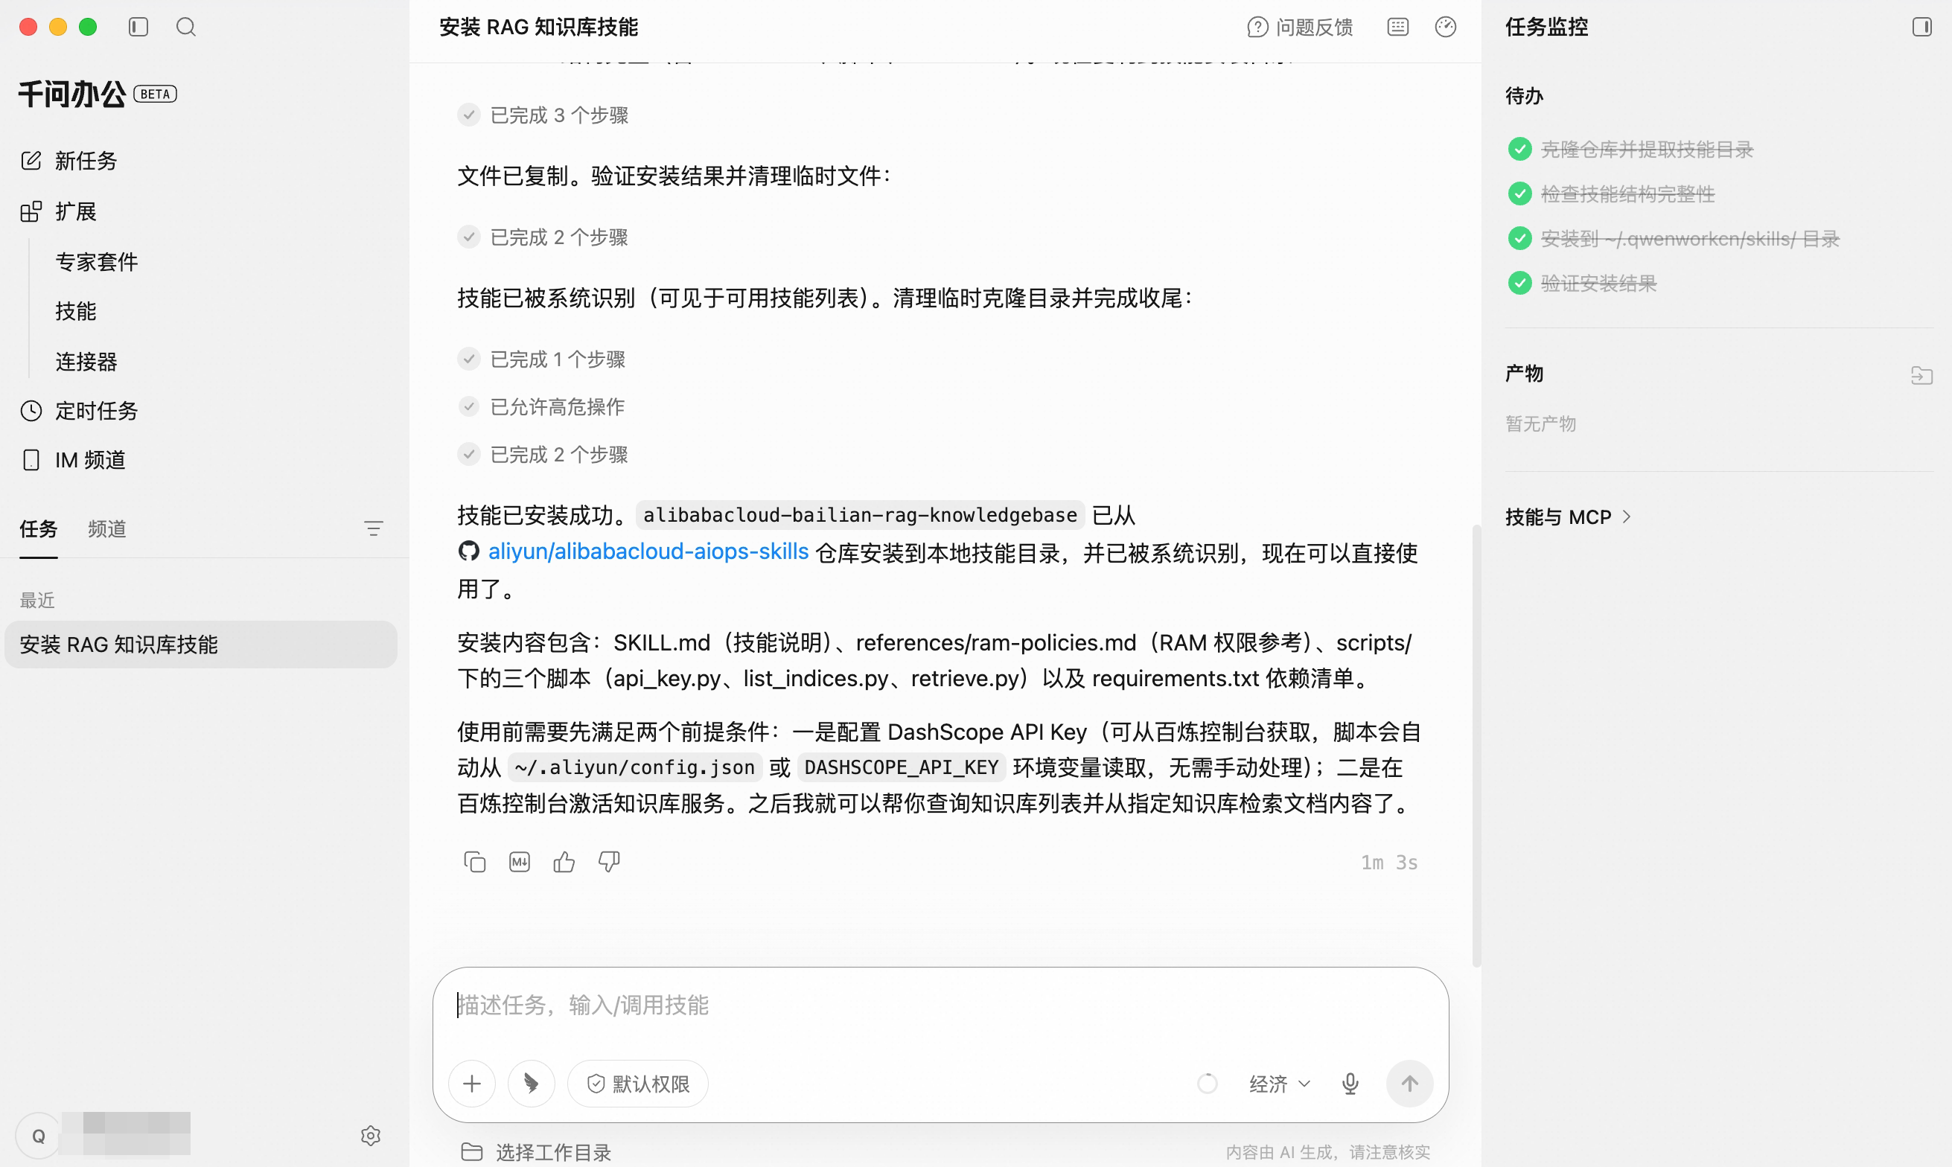Open the 扩展 section

58,211
